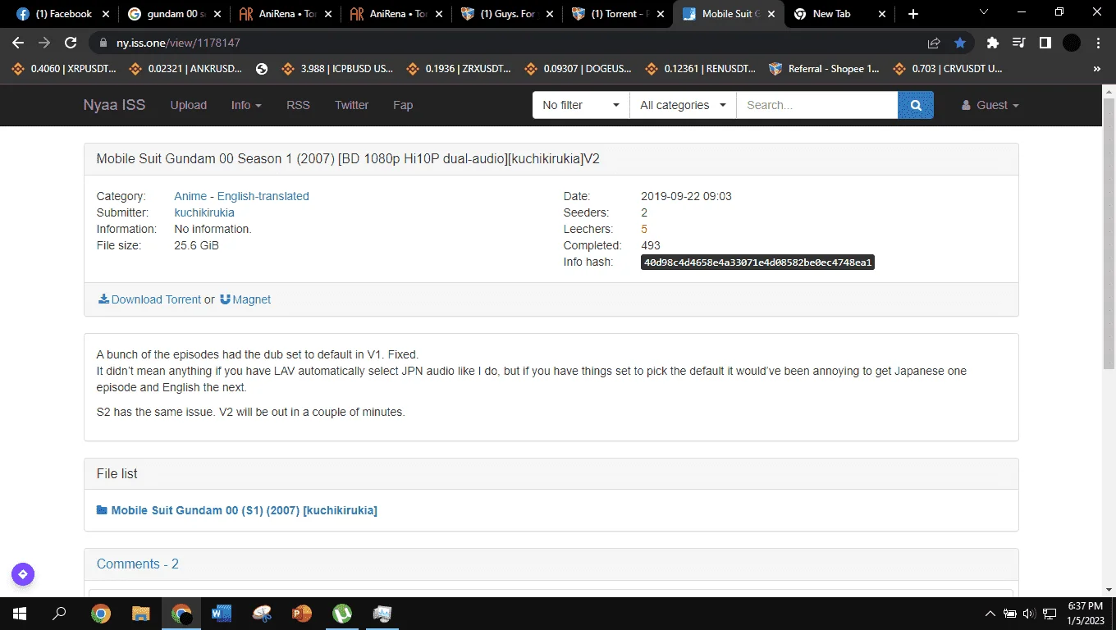Screen dimensions: 1116x630
Task: Open the Chrome three-dot menu
Action: [1099, 43]
